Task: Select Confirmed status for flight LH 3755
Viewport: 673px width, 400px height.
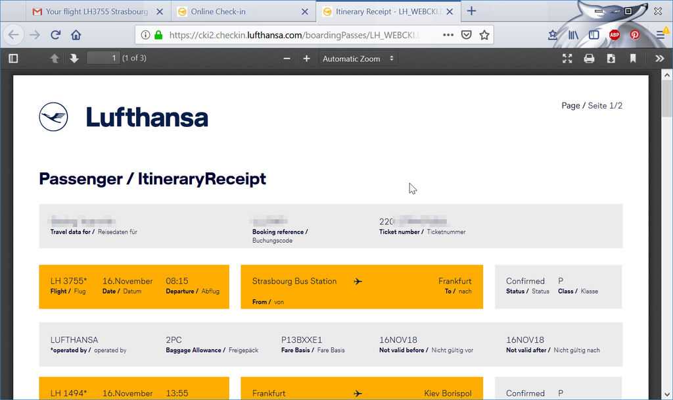Action: 525,281
